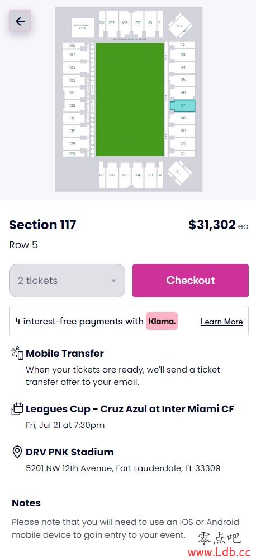256x558 pixels.
Task: Click the calendar icon beside Leagues Cup
Action: click(x=17, y=409)
